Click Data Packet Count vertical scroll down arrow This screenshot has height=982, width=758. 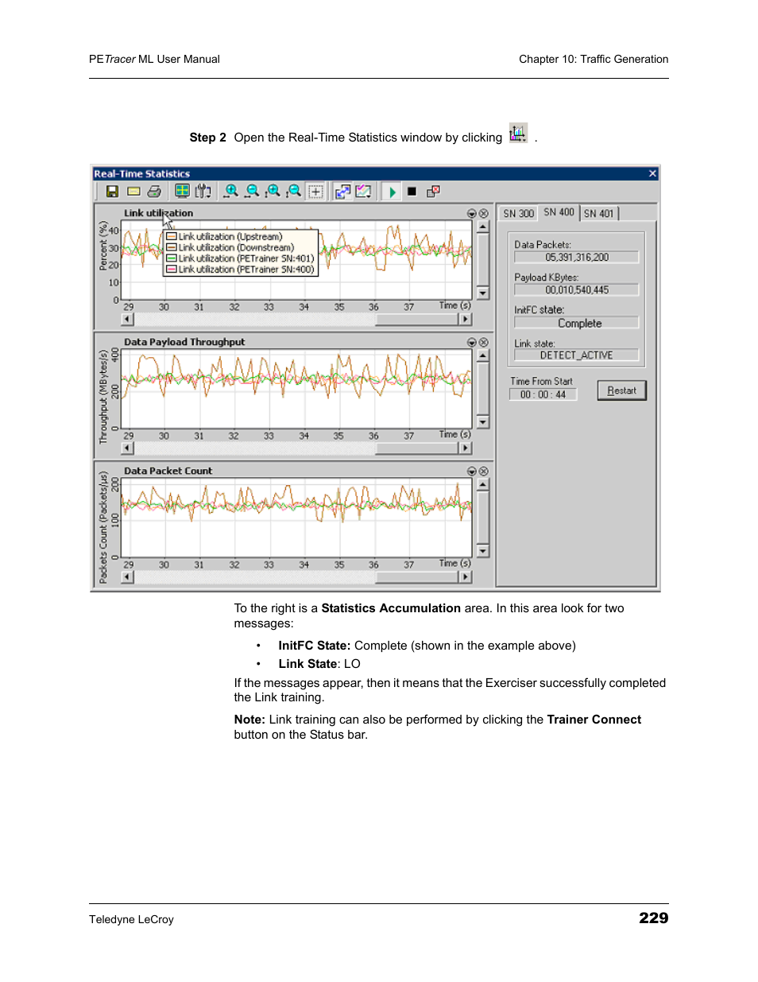tap(483, 551)
